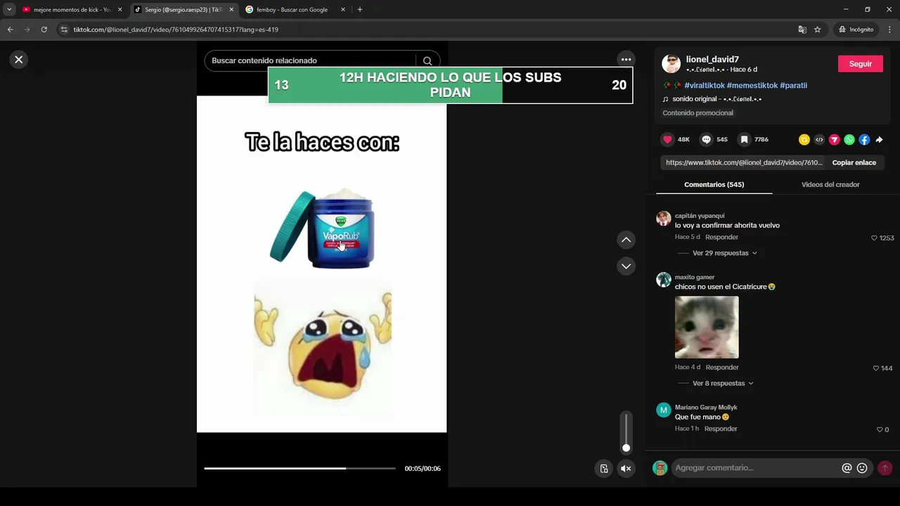Image resolution: width=900 pixels, height=506 pixels.
Task: Click the site info icon in address bar
Action: pyautogui.click(x=64, y=30)
